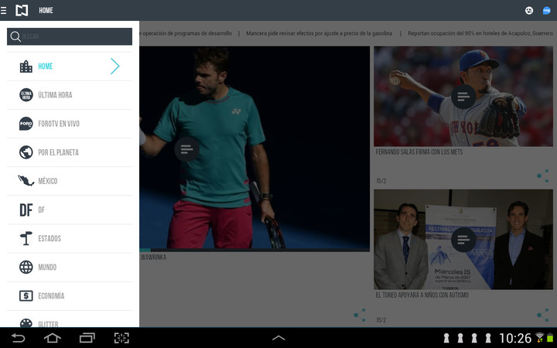Click the soccer ball icon in top bar

529,11
